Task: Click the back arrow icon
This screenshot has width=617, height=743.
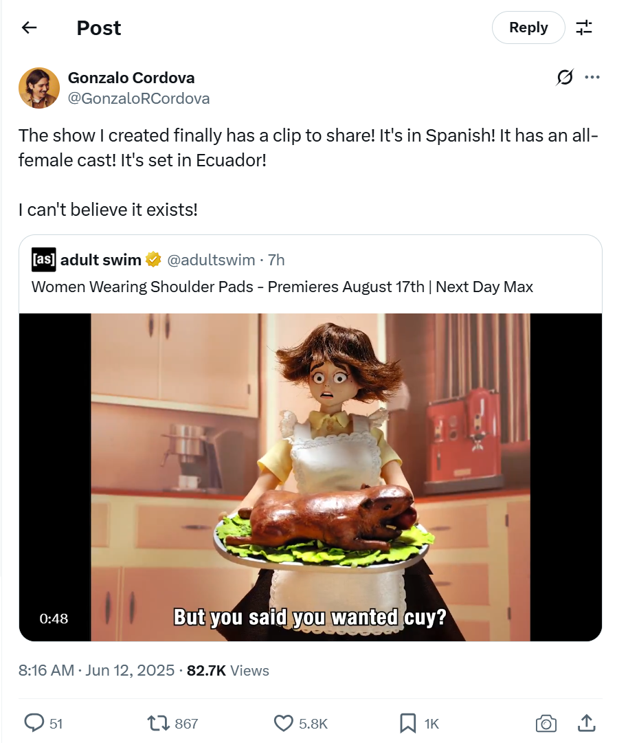Action: [30, 27]
